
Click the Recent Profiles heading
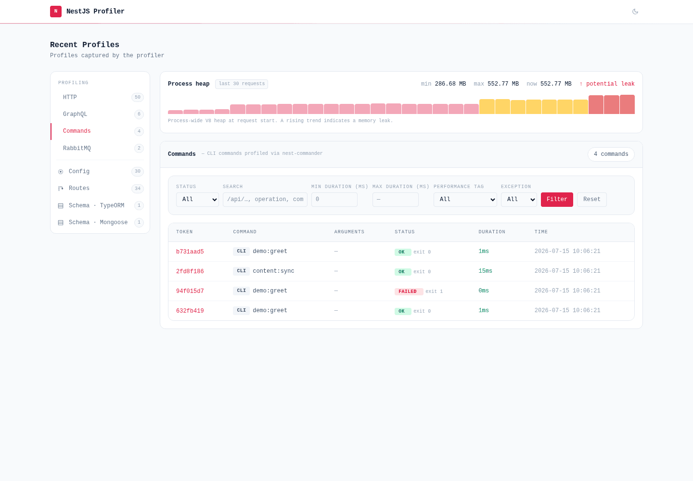[x=85, y=45]
